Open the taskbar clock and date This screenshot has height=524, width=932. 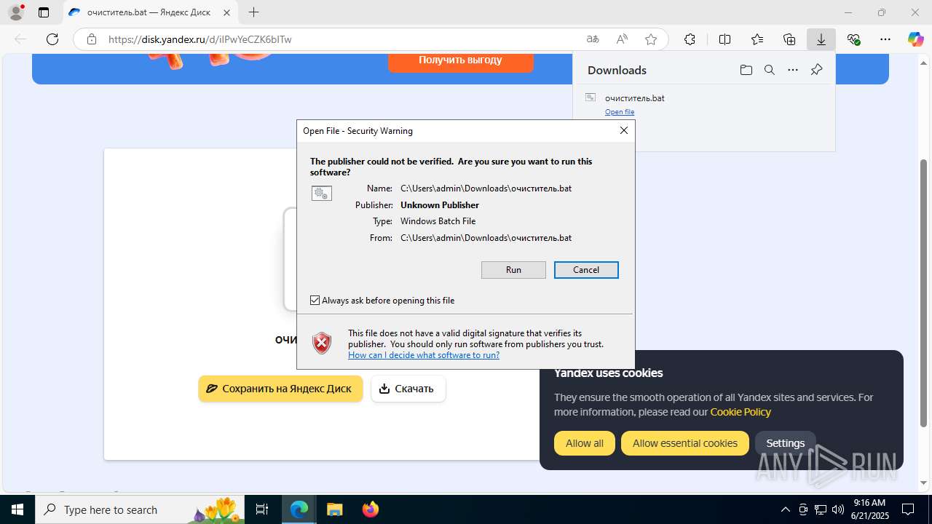pyautogui.click(x=869, y=509)
